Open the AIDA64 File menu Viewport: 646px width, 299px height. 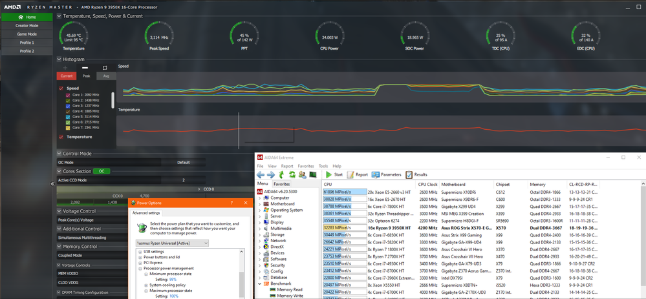pyautogui.click(x=261, y=166)
